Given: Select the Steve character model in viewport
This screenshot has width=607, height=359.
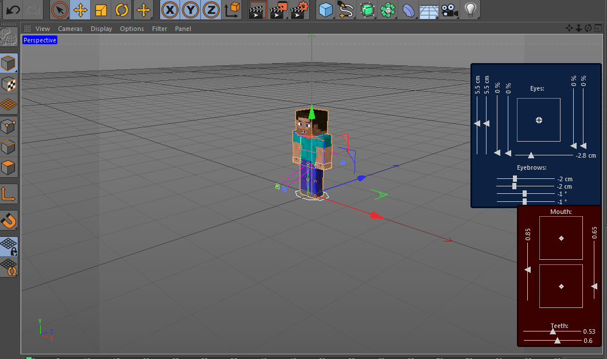Looking at the screenshot, I should coord(312,154).
